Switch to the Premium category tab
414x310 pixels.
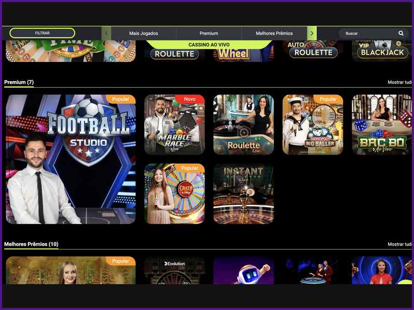[x=209, y=33]
